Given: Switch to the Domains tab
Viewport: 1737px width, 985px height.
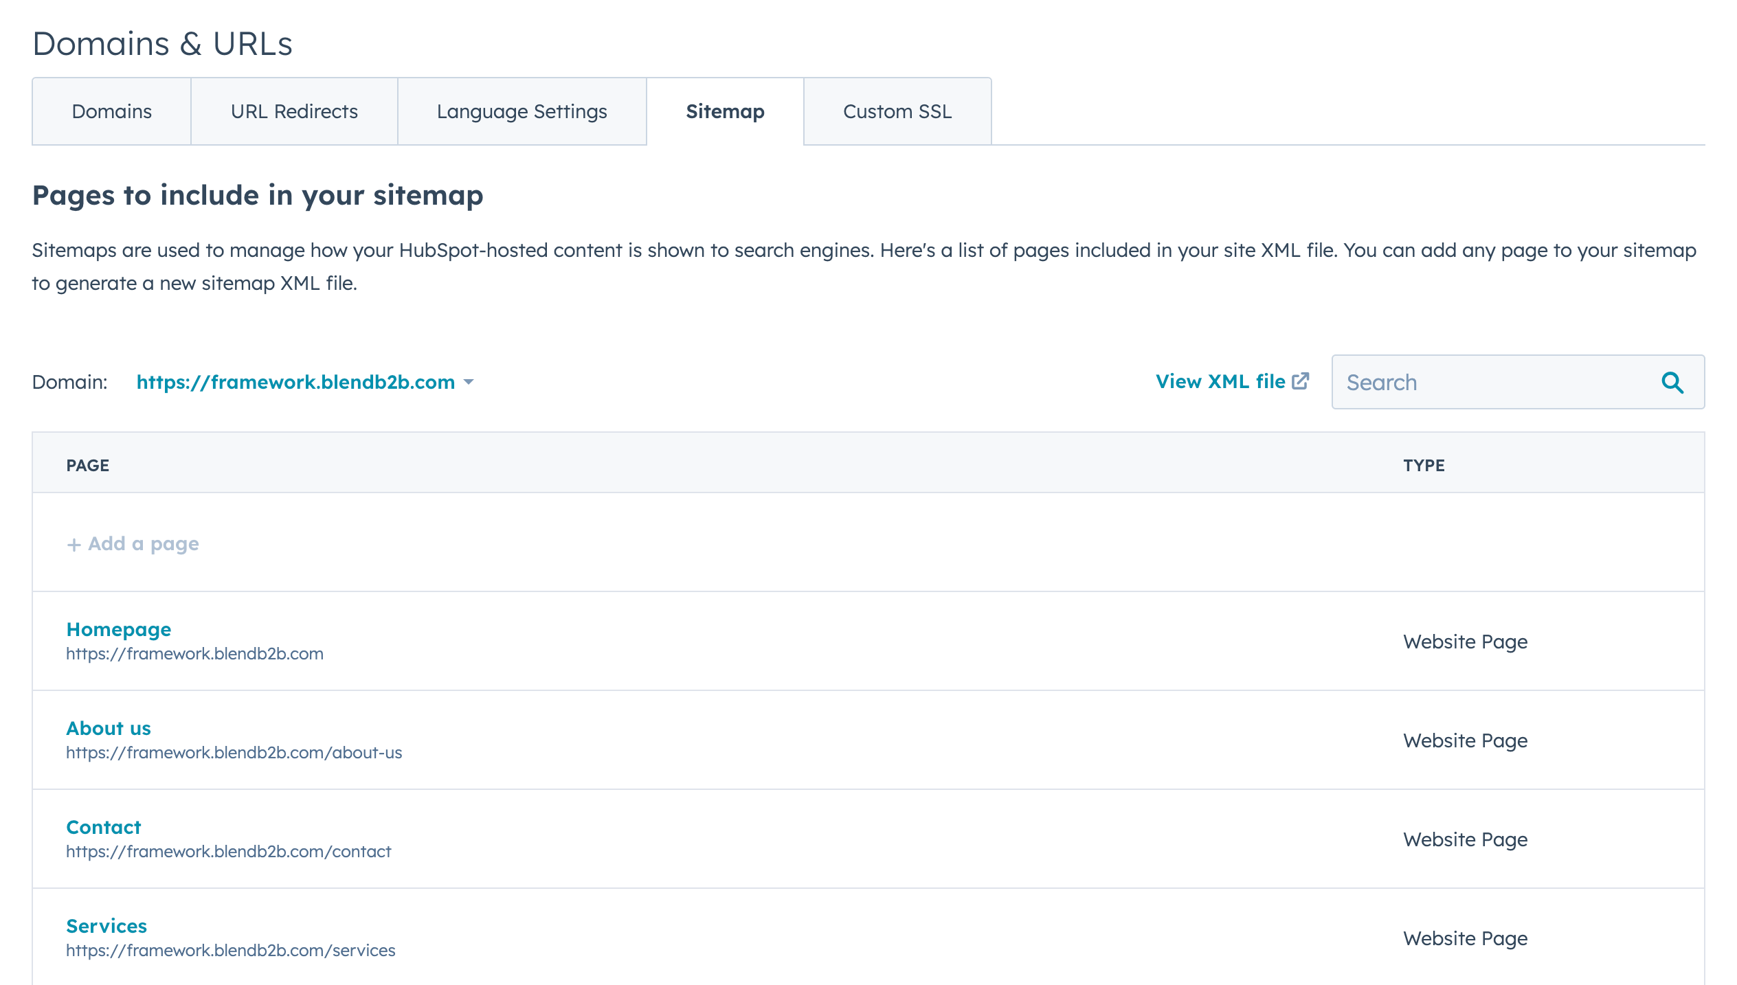Looking at the screenshot, I should (x=111, y=111).
